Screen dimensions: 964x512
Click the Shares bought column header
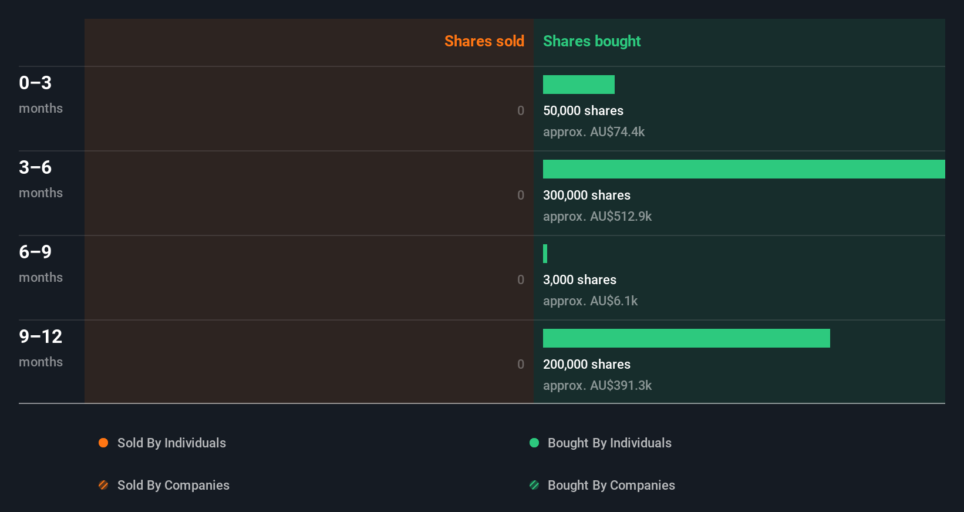(x=592, y=41)
